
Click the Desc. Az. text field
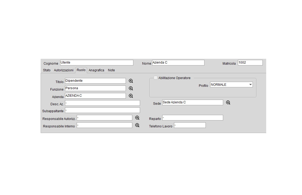click(x=102, y=103)
